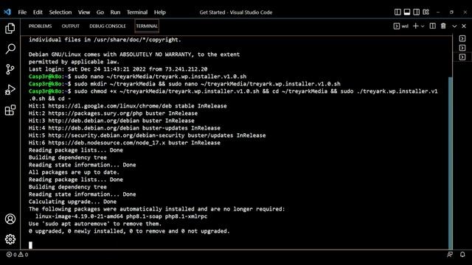The height and width of the screenshot is (265, 472).
Task: Toggle panel layout icon in title bar
Action: [x=407, y=12]
